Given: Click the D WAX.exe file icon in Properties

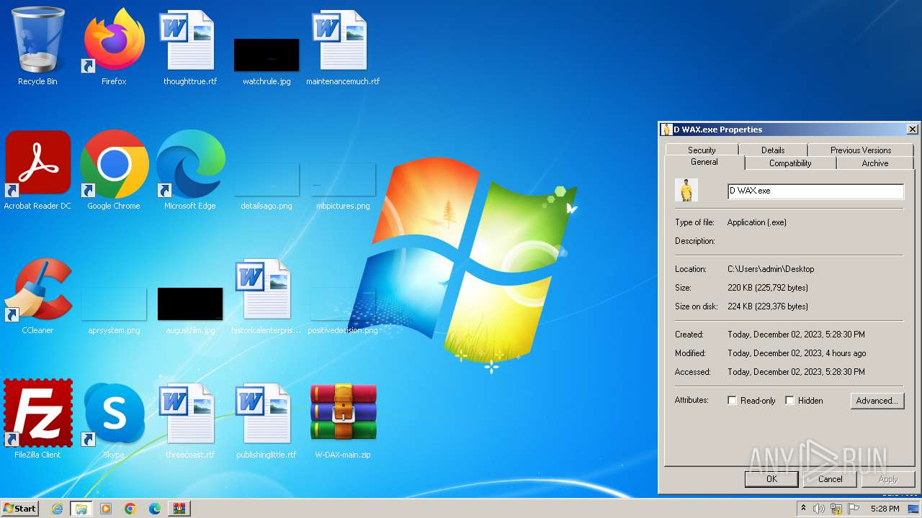Looking at the screenshot, I should coord(686,190).
